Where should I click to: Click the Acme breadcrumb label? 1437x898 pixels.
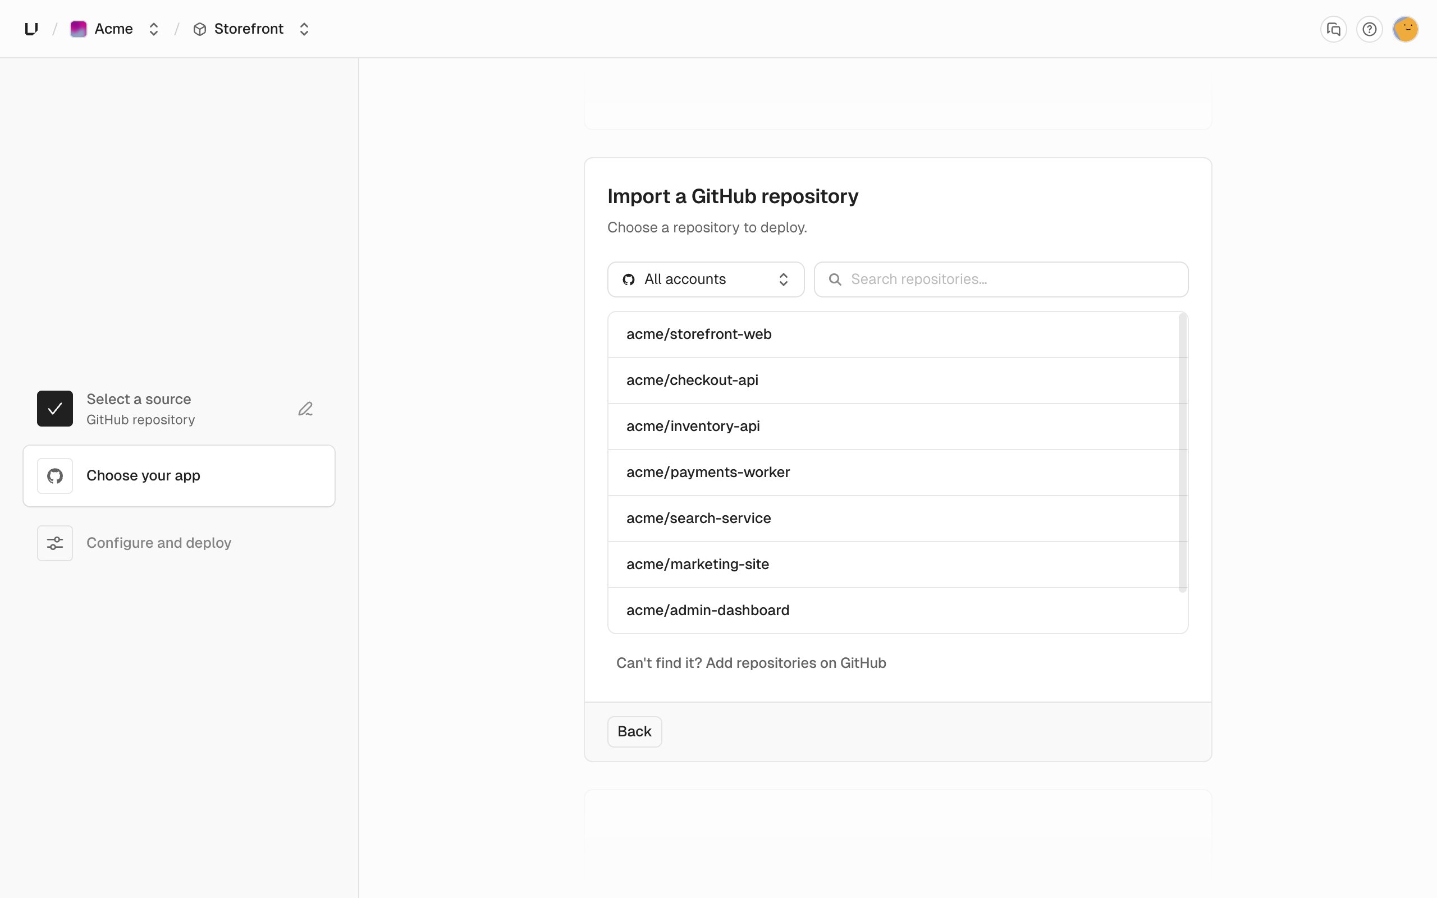[113, 29]
